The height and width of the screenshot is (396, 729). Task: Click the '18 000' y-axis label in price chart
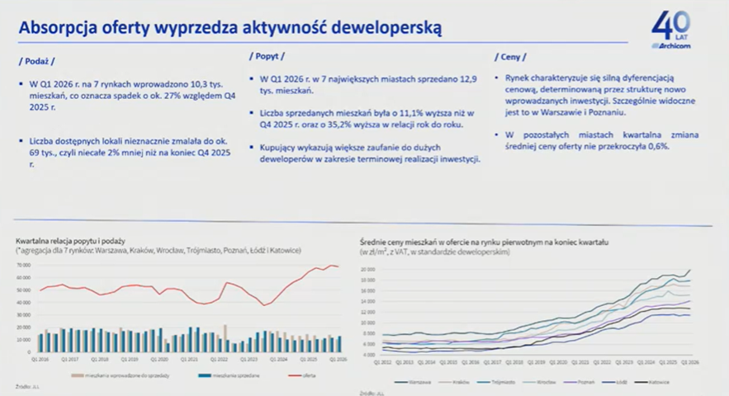point(367,280)
